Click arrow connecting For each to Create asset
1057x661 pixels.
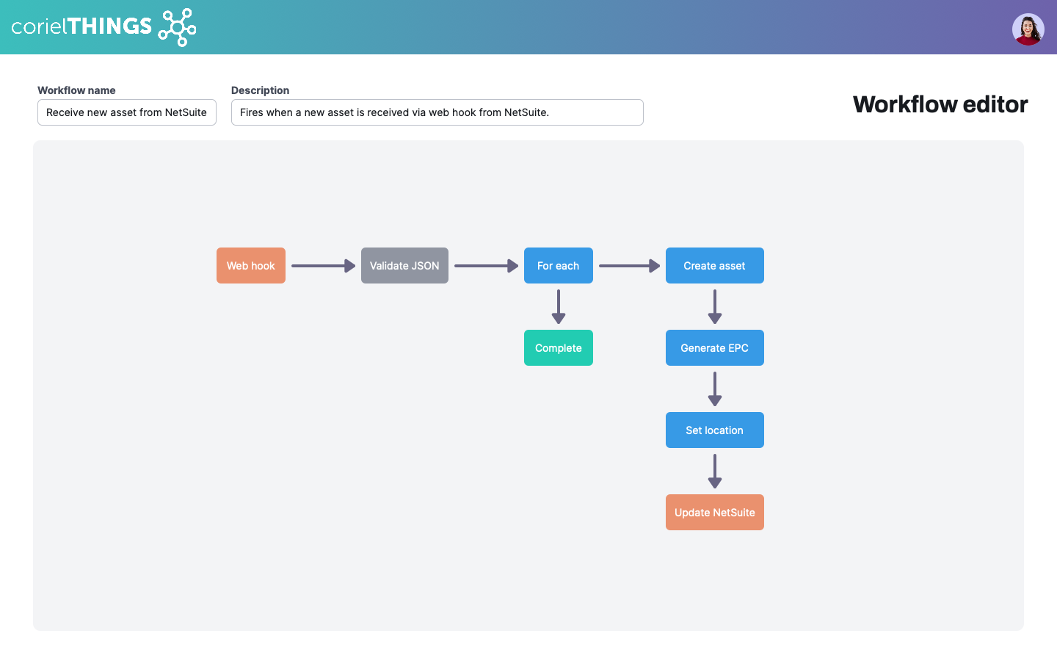pyautogui.click(x=629, y=266)
